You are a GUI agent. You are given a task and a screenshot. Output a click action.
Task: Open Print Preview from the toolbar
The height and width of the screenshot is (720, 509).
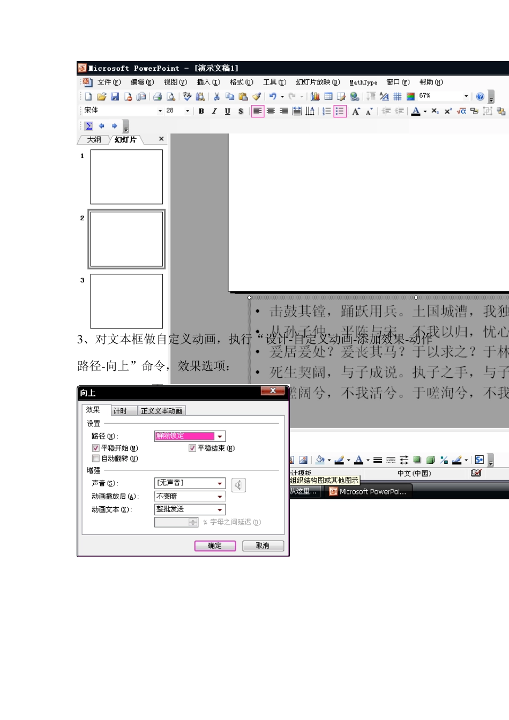click(171, 96)
